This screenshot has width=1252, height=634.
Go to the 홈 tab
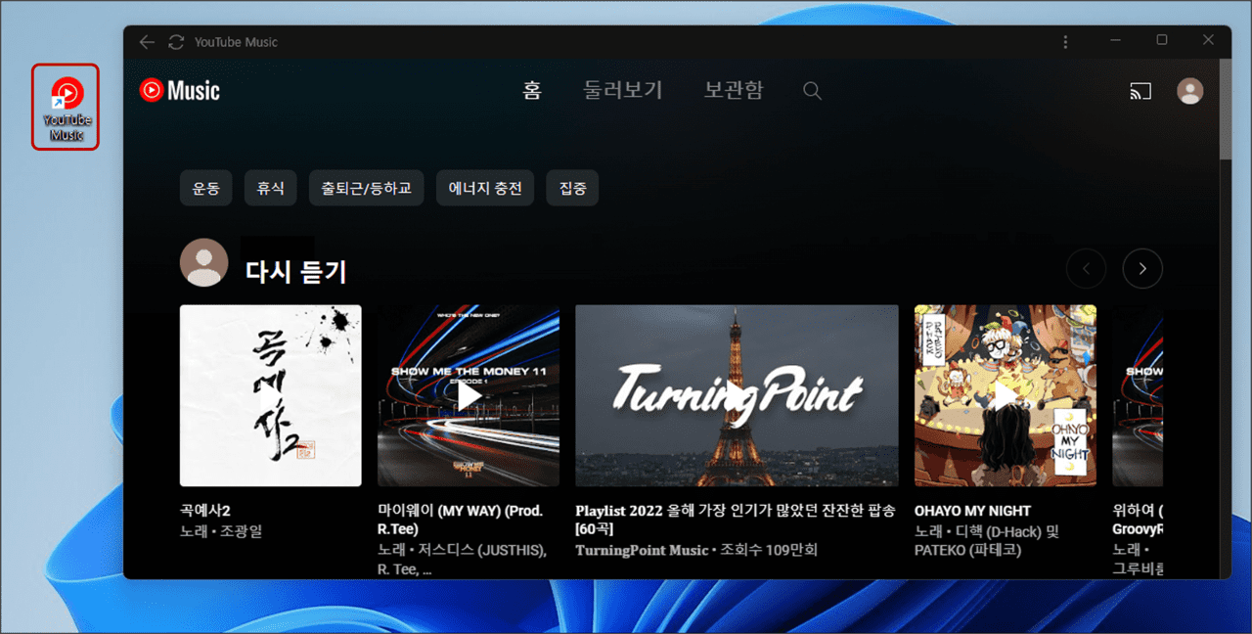pos(532,91)
